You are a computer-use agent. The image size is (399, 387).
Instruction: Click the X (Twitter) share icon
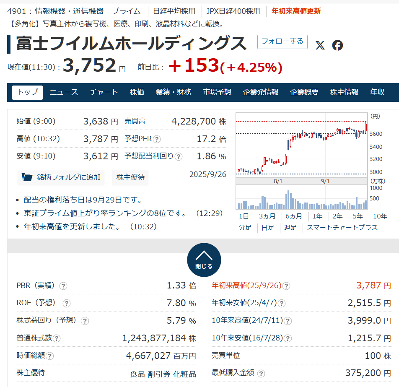coord(320,45)
